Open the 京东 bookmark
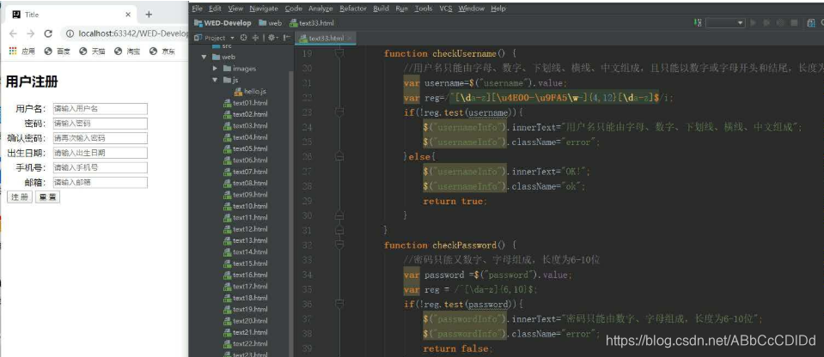 (162, 51)
